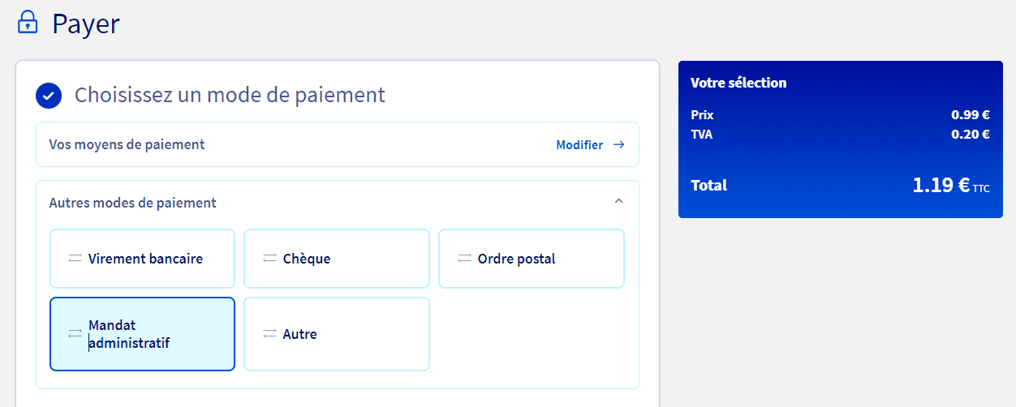The image size is (1016, 407).
Task: Open Modifier link for payment methods
Action: (579, 145)
